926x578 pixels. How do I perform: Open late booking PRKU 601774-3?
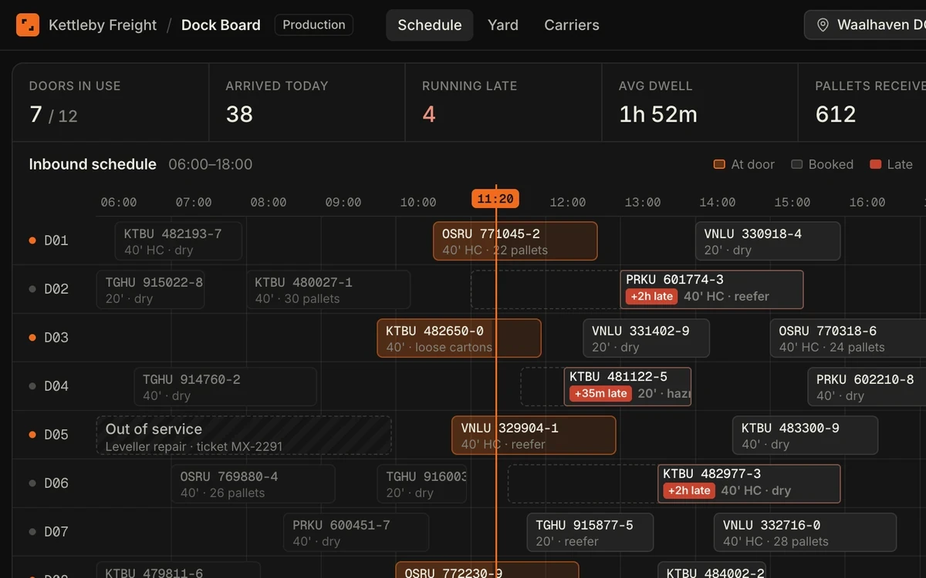pyautogui.click(x=711, y=290)
